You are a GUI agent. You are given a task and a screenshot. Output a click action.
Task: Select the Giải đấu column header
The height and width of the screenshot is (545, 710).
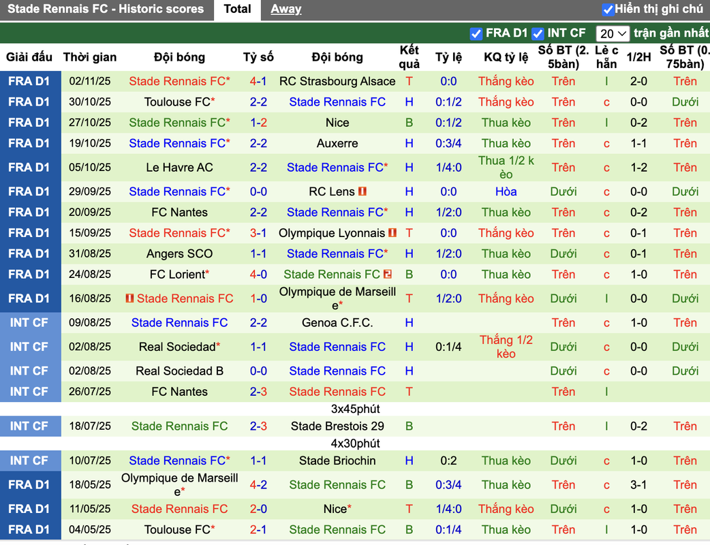[29, 57]
